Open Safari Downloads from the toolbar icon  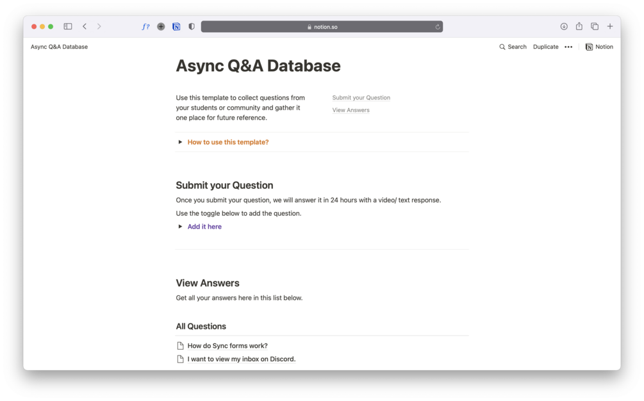coord(563,26)
